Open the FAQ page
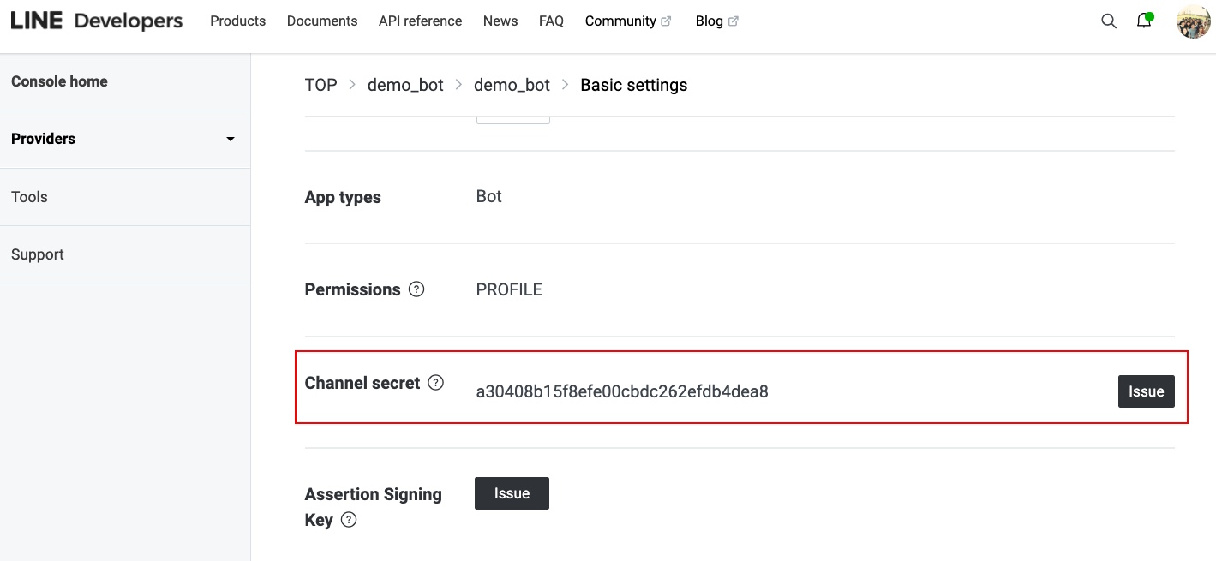 (x=551, y=21)
